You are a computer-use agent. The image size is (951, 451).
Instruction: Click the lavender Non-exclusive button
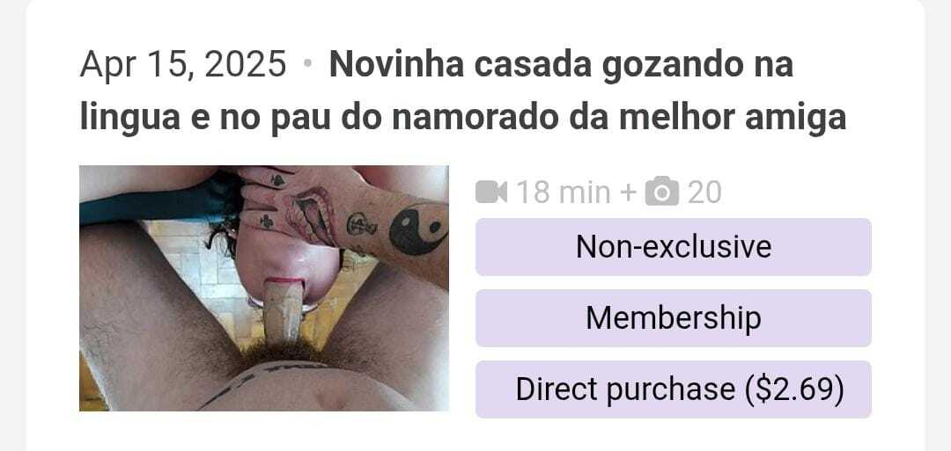click(x=674, y=247)
